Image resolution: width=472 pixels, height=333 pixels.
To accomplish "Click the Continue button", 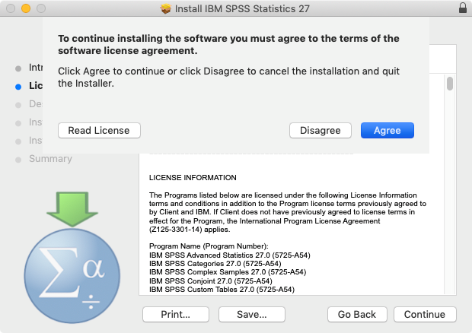I will pyautogui.click(x=425, y=314).
